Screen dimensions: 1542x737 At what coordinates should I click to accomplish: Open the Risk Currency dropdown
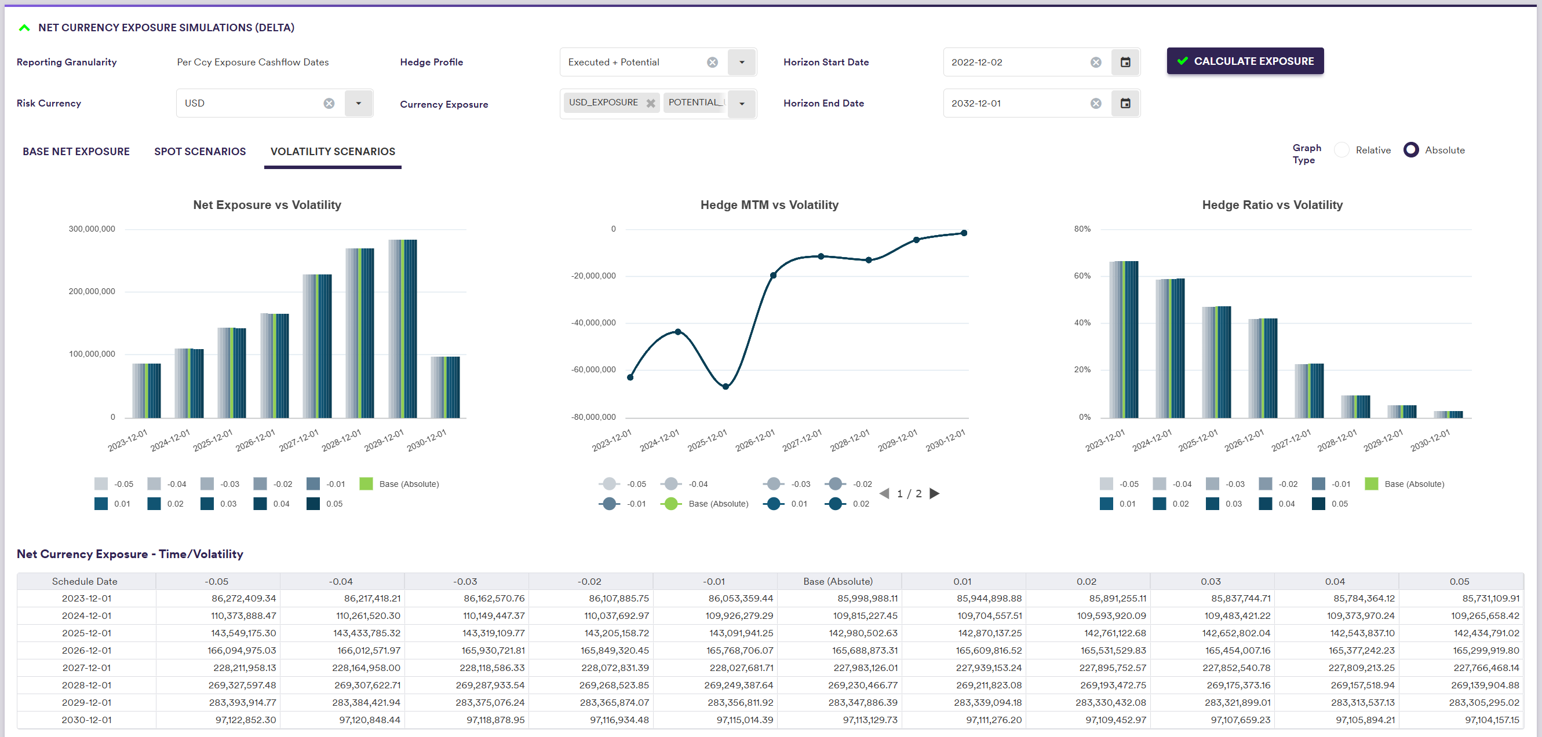point(358,104)
